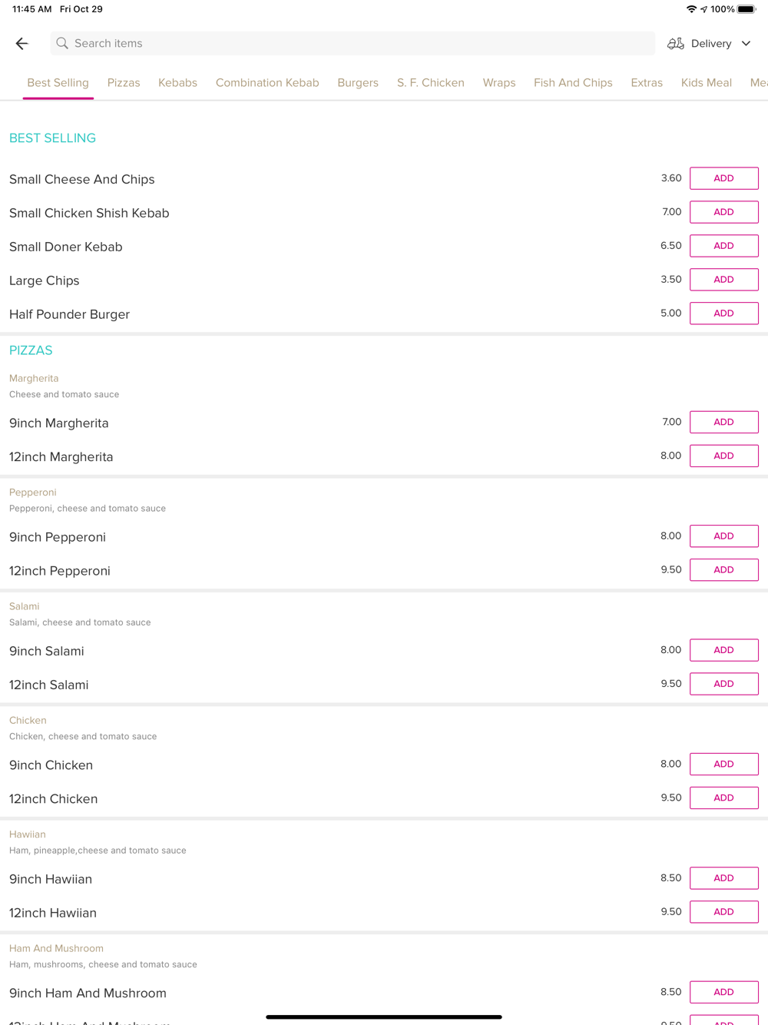Add 9inch Pepperoni pizza
The image size is (768, 1025).
click(x=723, y=536)
